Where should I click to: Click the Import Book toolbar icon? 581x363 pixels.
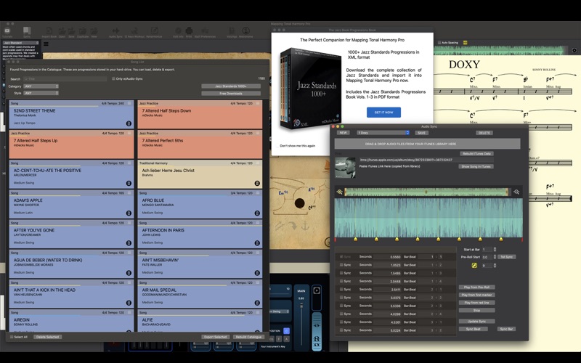pyautogui.click(x=49, y=31)
